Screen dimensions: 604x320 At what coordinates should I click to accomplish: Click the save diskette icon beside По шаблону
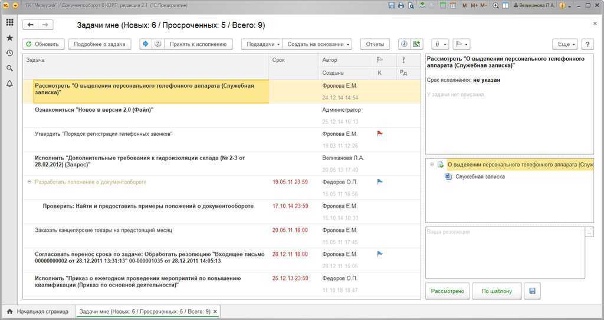533,291
